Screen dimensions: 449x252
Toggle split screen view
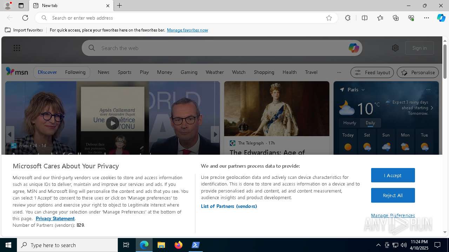(364, 18)
